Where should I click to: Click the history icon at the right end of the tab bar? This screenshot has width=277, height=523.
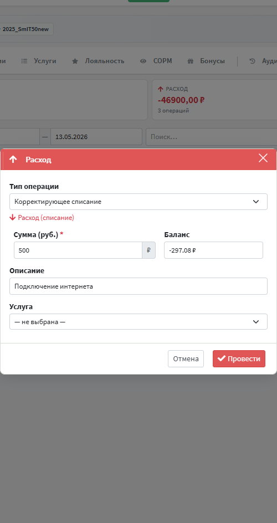tap(252, 61)
